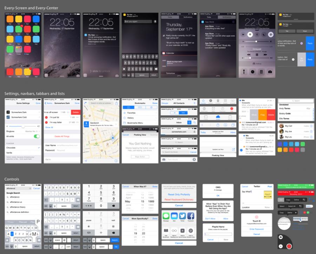Tap red minus beside I'm just fat

tap(46, 117)
